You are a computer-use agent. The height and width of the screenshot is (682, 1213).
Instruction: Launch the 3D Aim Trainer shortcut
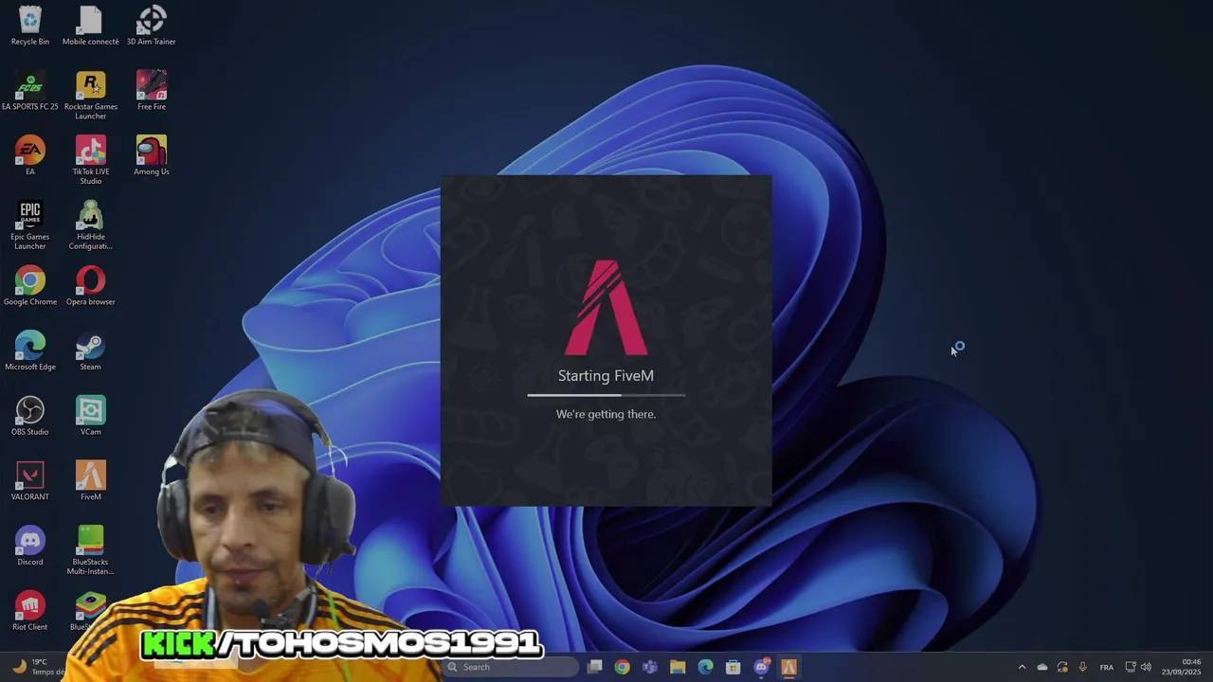click(151, 26)
